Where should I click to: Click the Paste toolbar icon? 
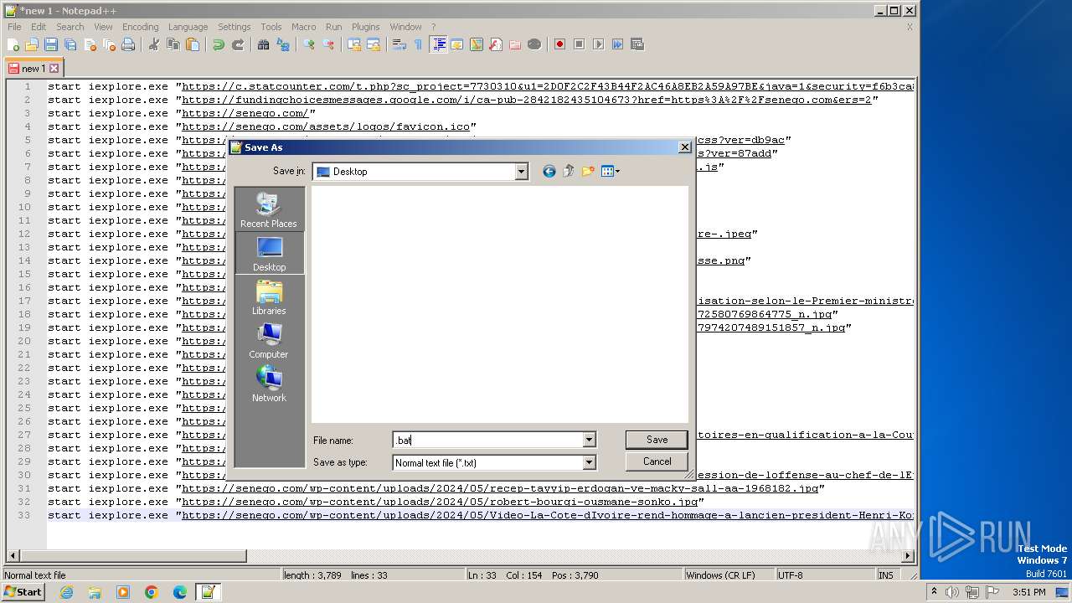pos(193,44)
